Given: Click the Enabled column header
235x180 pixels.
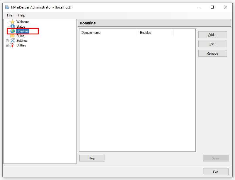Looking at the screenshot, I should [x=155, y=33].
